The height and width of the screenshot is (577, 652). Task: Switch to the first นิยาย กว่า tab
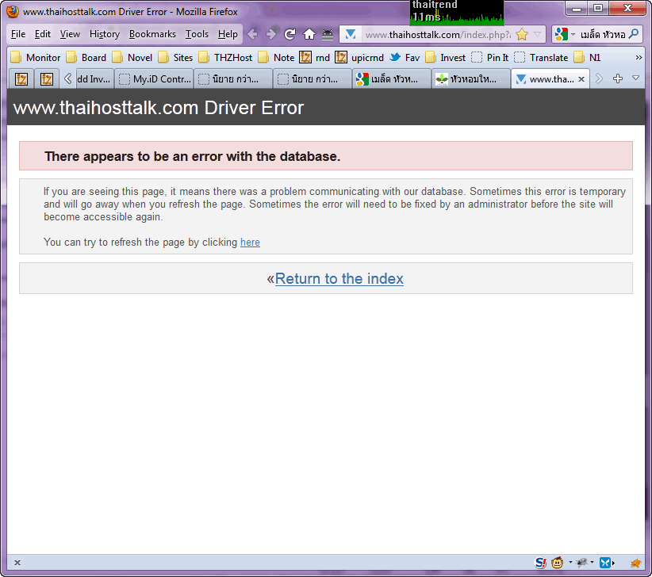pyautogui.click(x=233, y=79)
